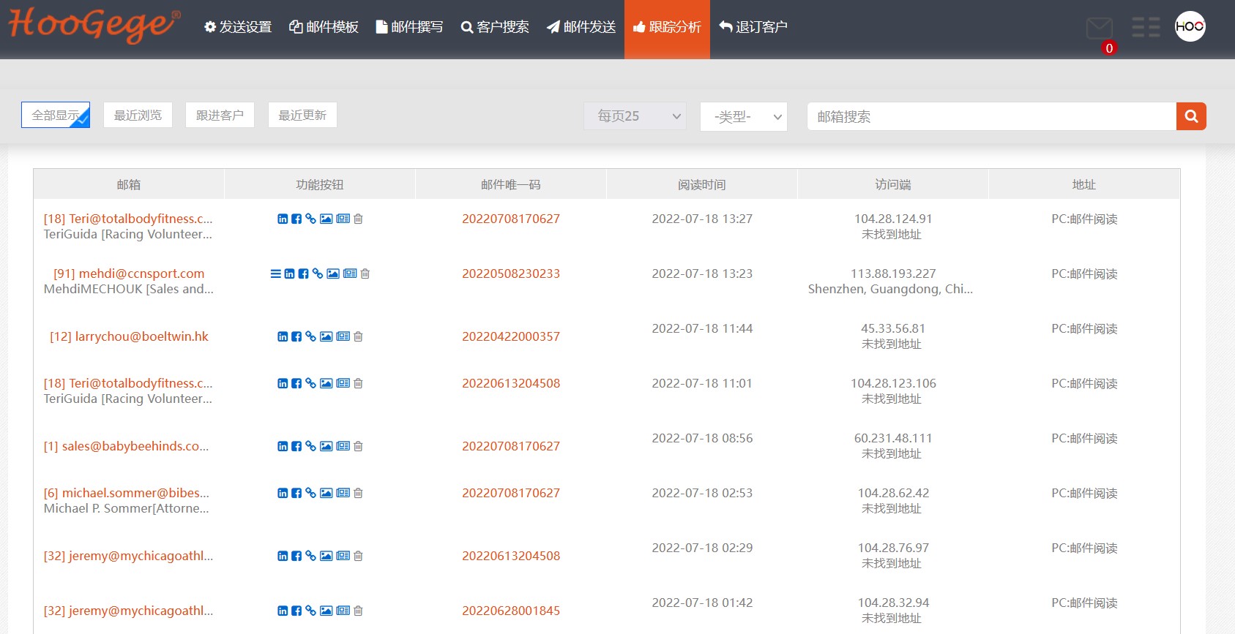Click newspaper icon in mehdi@ccnsport.com row
This screenshot has height=634, width=1235.
click(350, 273)
